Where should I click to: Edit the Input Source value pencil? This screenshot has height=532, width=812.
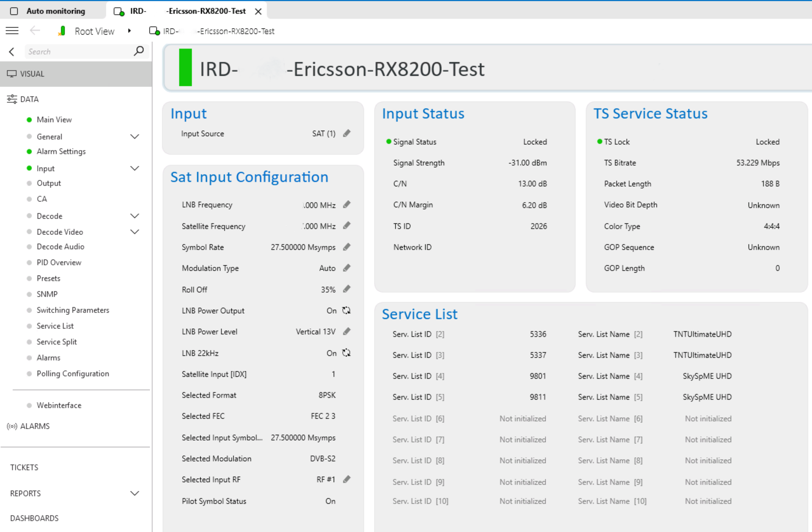[x=347, y=133]
